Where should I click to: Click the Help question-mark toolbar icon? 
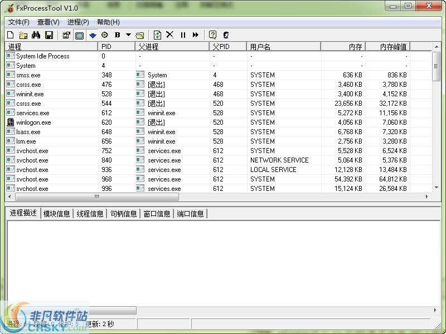tap(212, 35)
